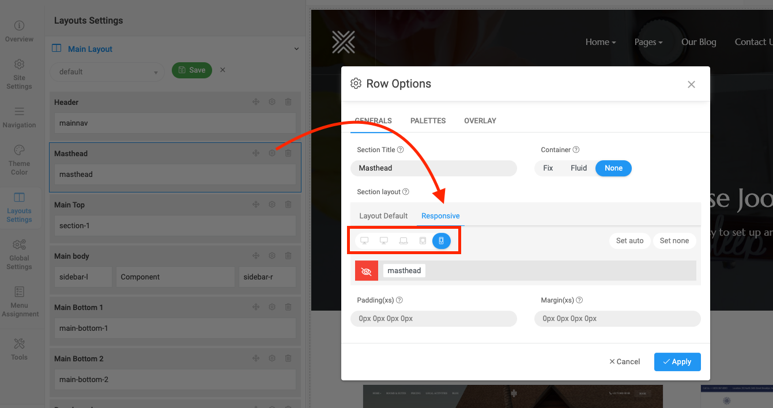The height and width of the screenshot is (408, 773).
Task: Open settings gear for Header row
Action: click(272, 102)
